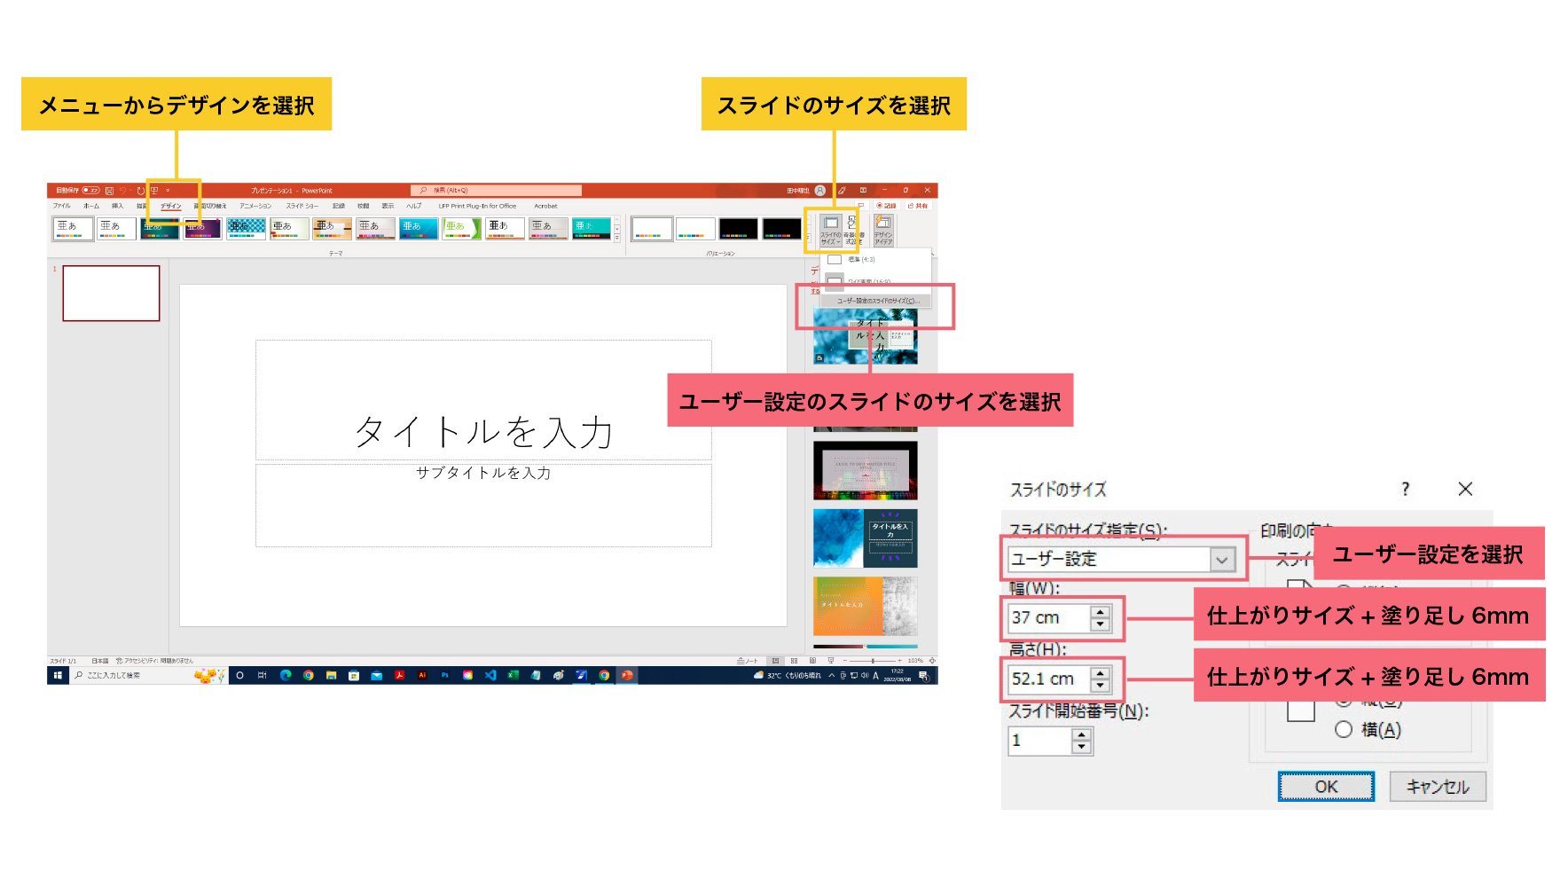Switch to the デザイン ribbon tab

click(171, 206)
